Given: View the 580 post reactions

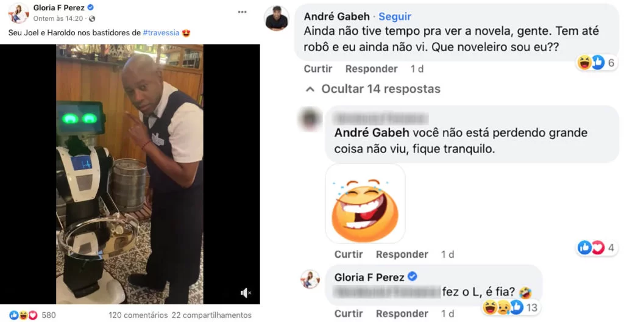Looking at the screenshot, I should 32,315.
